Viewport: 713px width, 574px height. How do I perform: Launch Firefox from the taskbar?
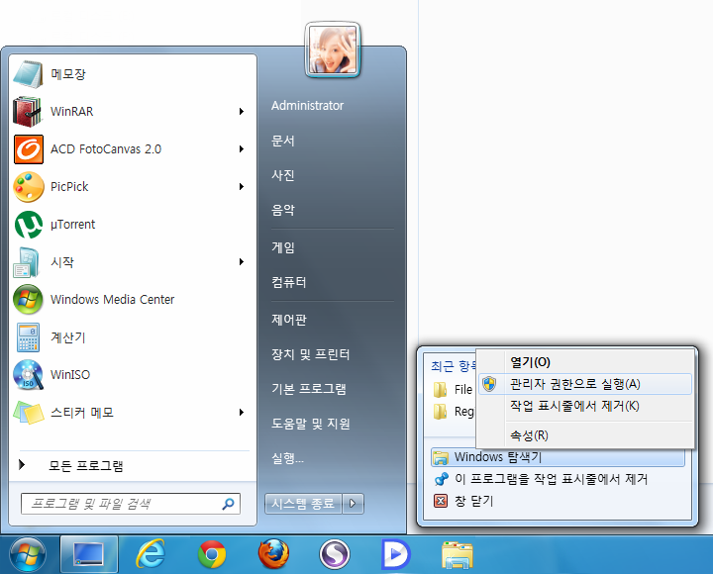(x=273, y=554)
